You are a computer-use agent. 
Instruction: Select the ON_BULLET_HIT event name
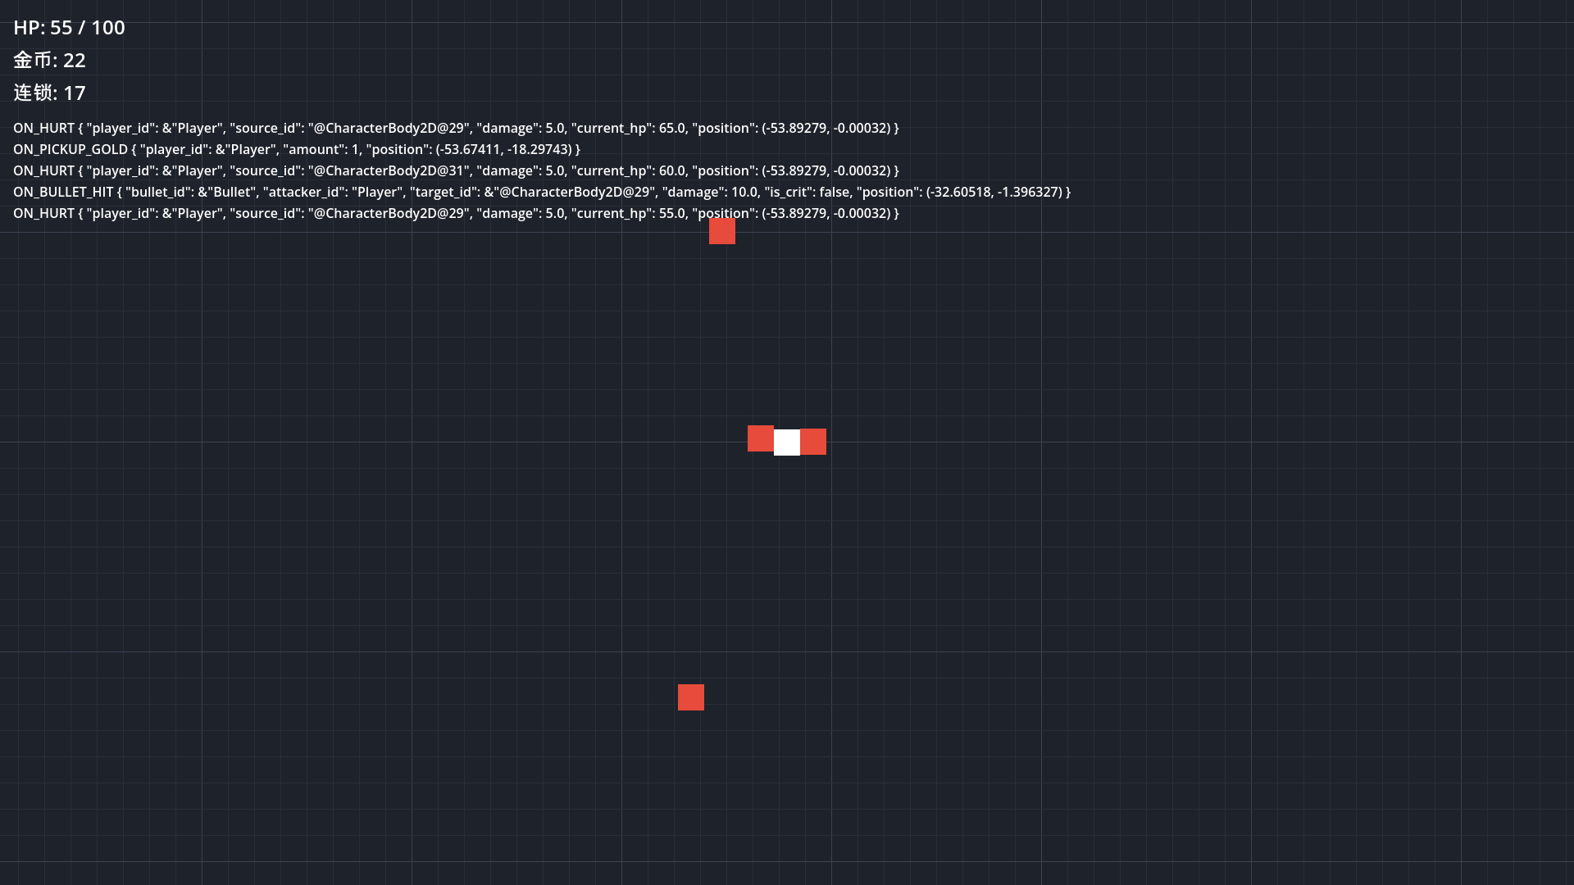click(x=63, y=192)
